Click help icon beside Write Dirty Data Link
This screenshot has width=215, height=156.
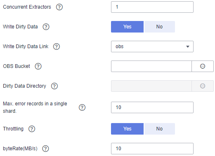[x=57, y=47]
